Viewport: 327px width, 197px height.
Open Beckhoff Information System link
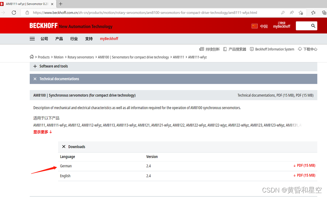pos(272,49)
